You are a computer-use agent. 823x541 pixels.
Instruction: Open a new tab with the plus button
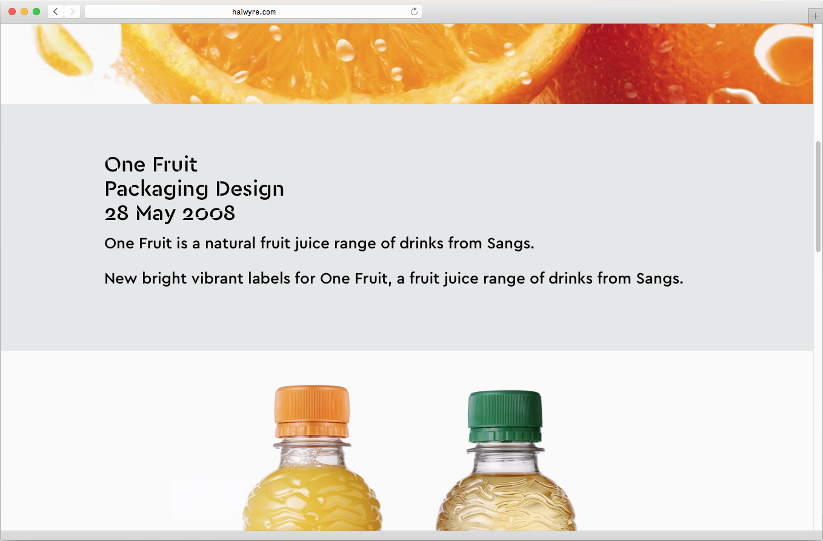(815, 16)
